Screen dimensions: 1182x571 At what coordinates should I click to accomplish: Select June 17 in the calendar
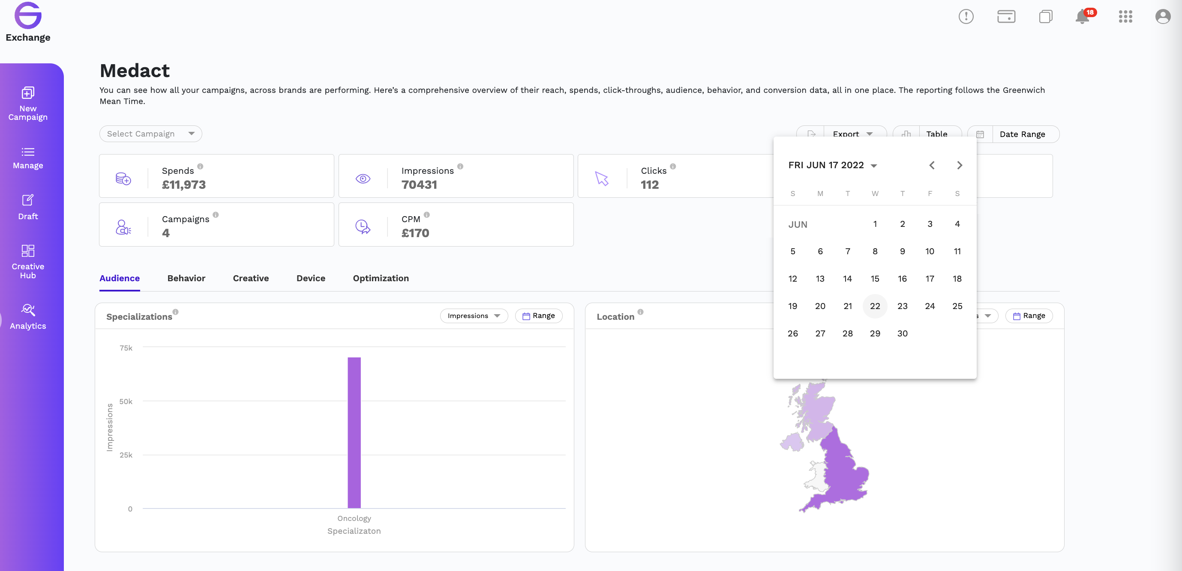pos(930,279)
